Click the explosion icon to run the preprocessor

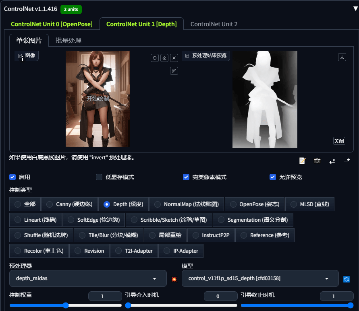coord(174,279)
